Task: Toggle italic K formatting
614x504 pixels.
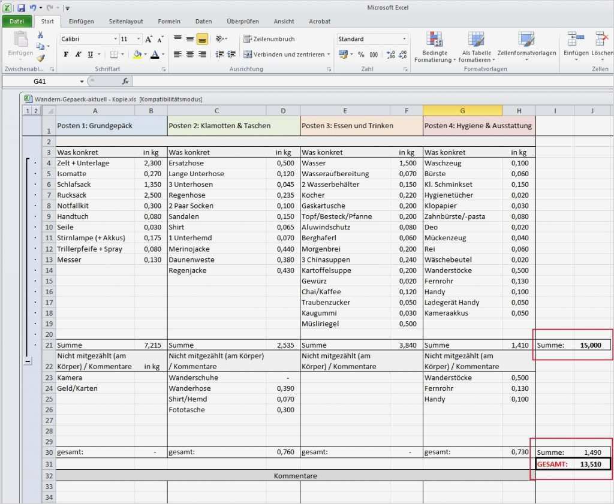Action: click(78, 55)
